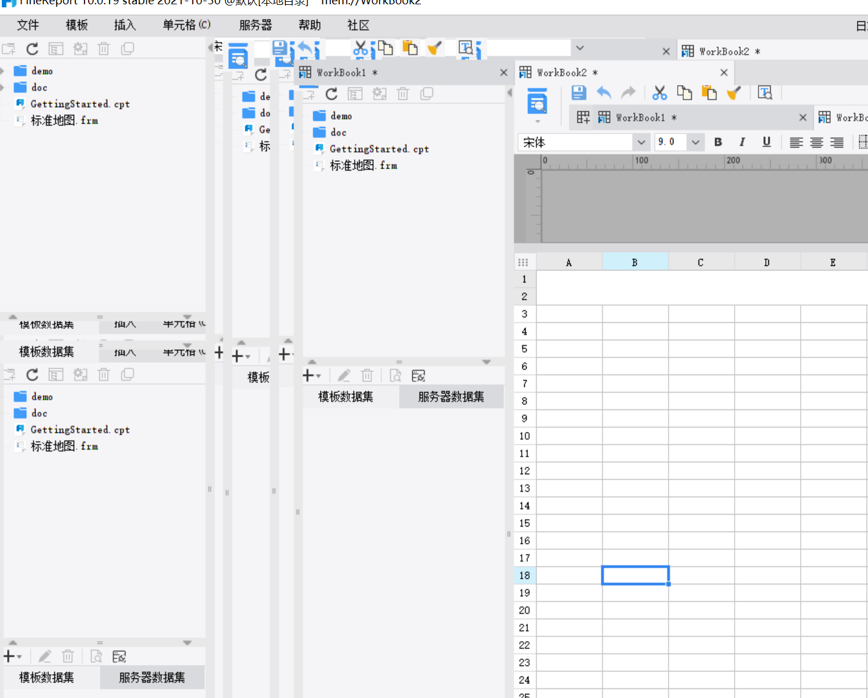Open the 宋体 font family dropdown
Image resolution: width=868 pixels, height=698 pixels.
(641, 143)
